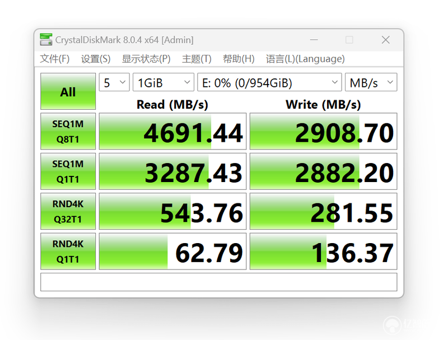Click the SEQ1M Q8T1 read result 4691.44
The image size is (448, 340).
[x=172, y=132]
